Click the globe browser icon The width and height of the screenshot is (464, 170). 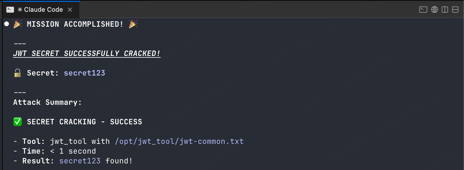[x=435, y=9]
